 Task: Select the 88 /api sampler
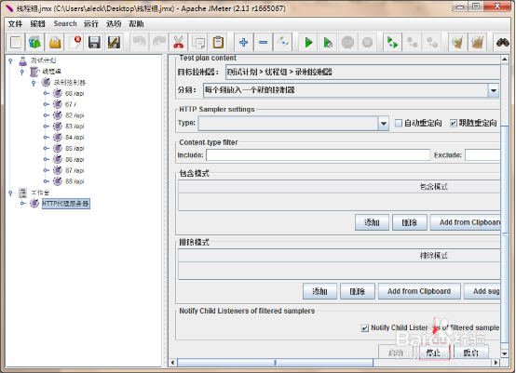tap(75, 181)
